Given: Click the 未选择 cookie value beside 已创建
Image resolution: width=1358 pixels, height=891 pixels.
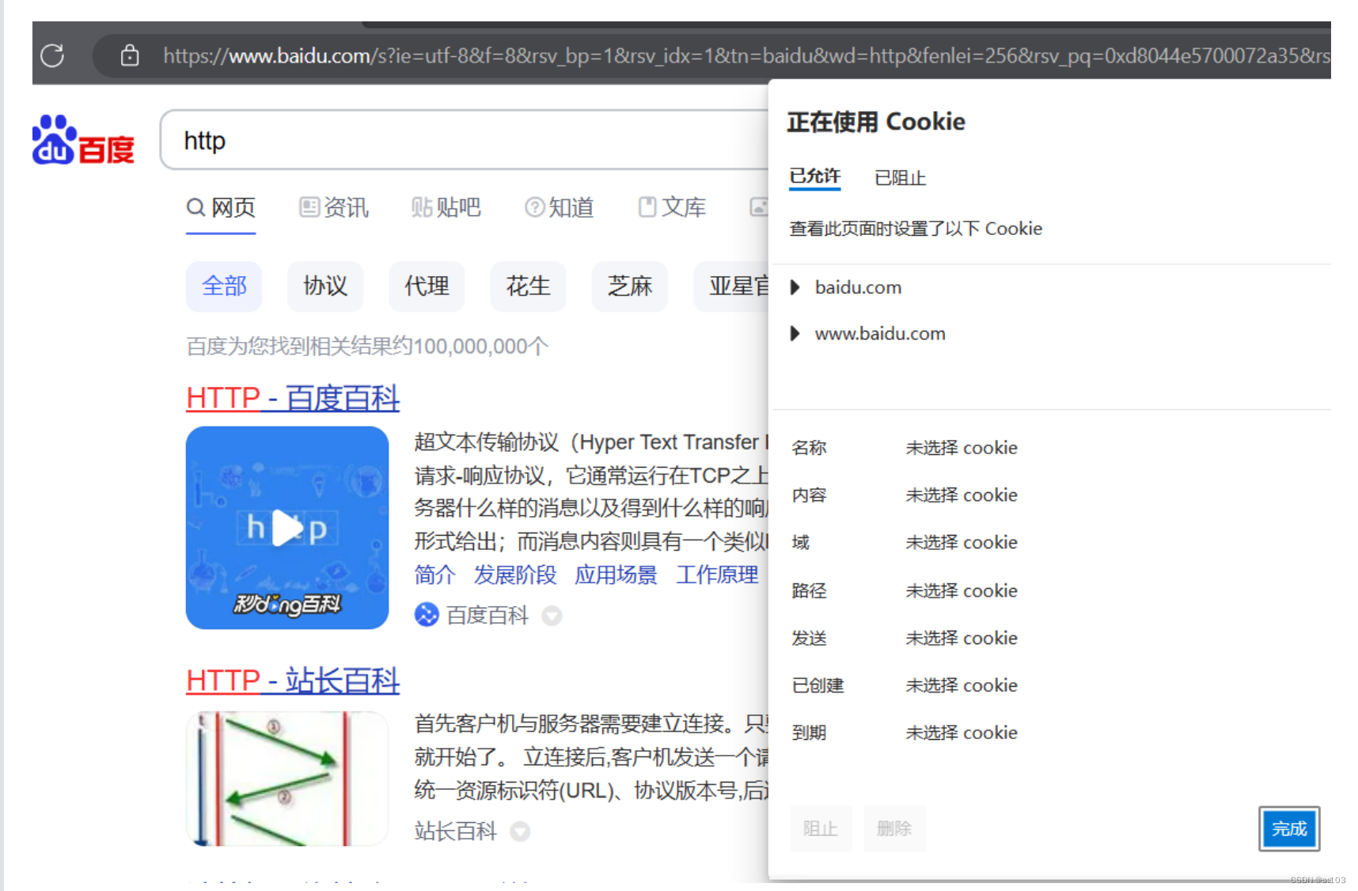Looking at the screenshot, I should [x=962, y=686].
